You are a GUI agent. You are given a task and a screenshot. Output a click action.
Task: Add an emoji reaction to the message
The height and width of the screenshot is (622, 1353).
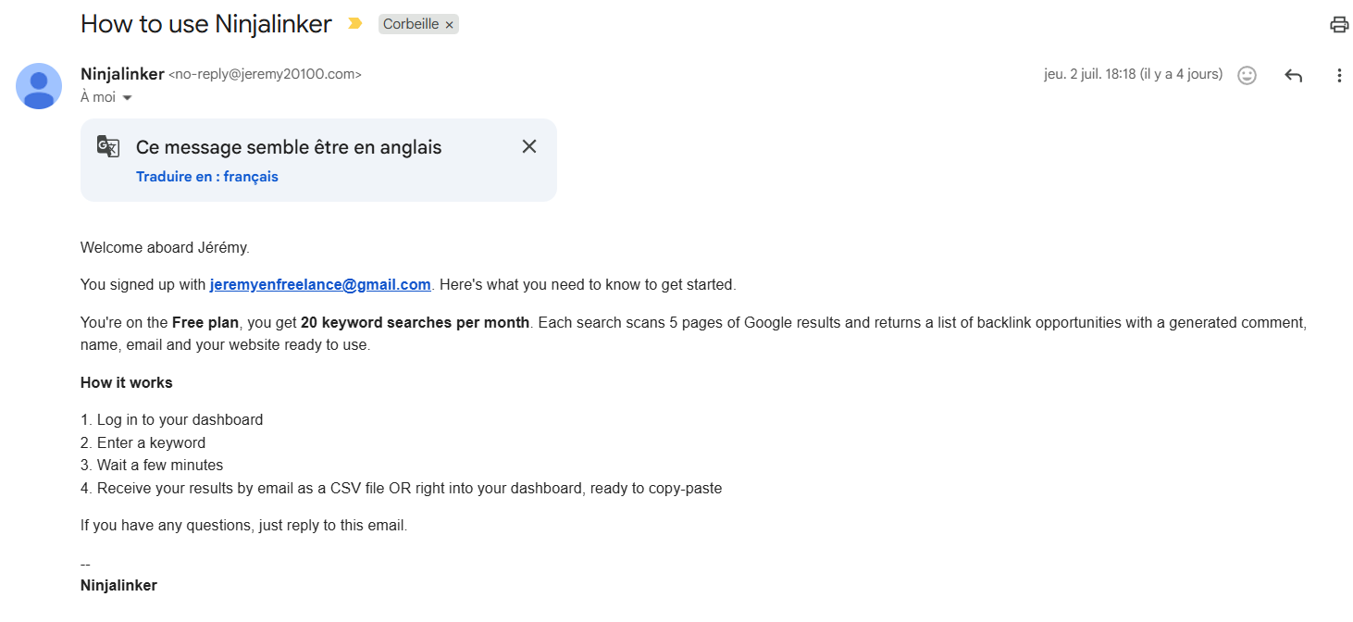1247,76
